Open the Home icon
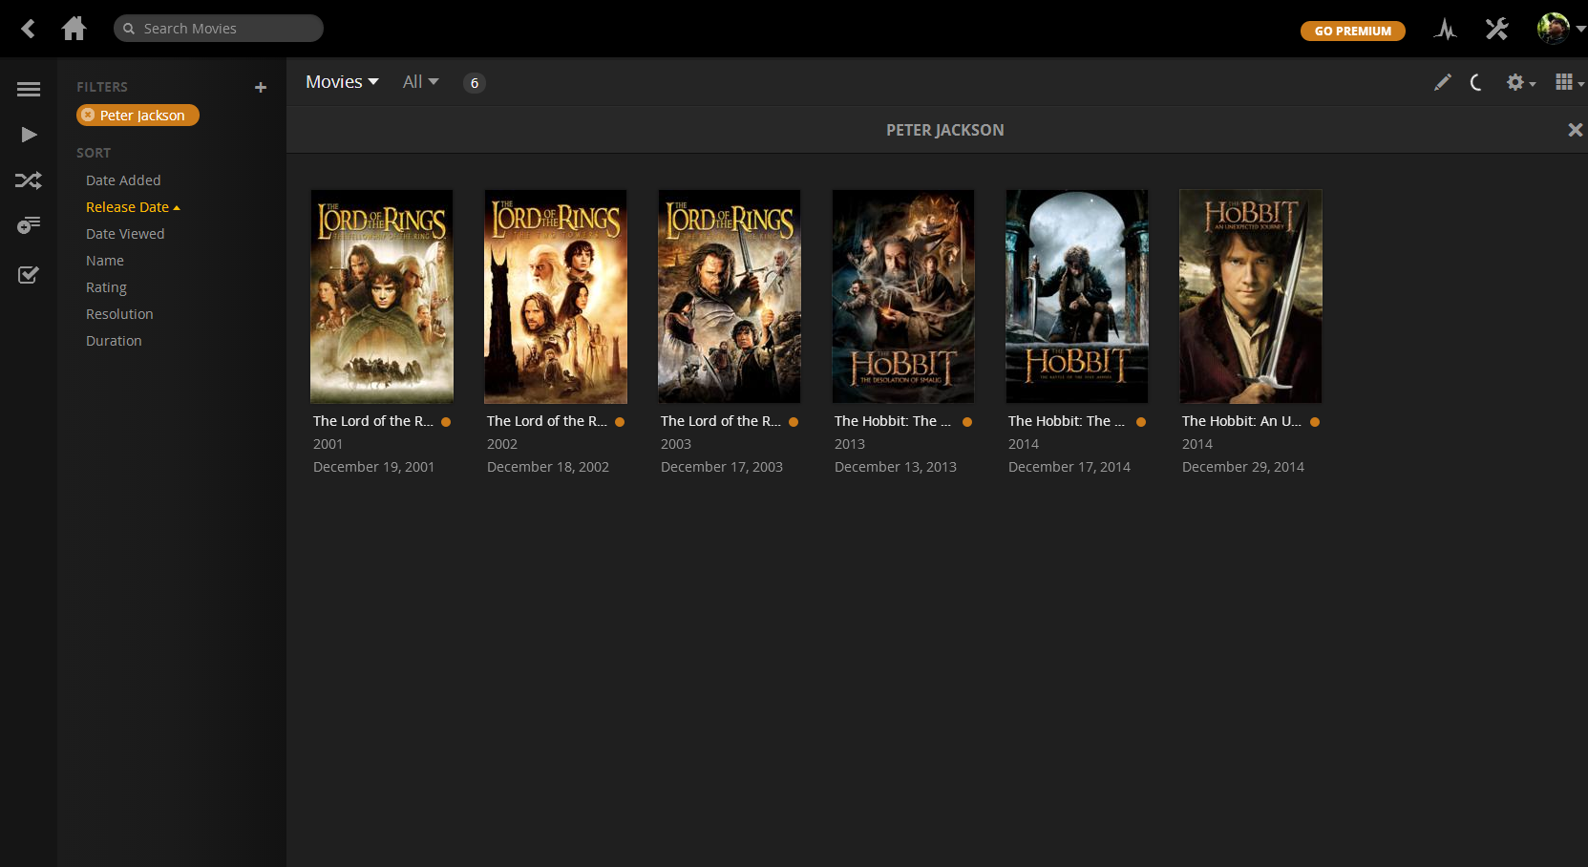The image size is (1588, 867). click(74, 29)
